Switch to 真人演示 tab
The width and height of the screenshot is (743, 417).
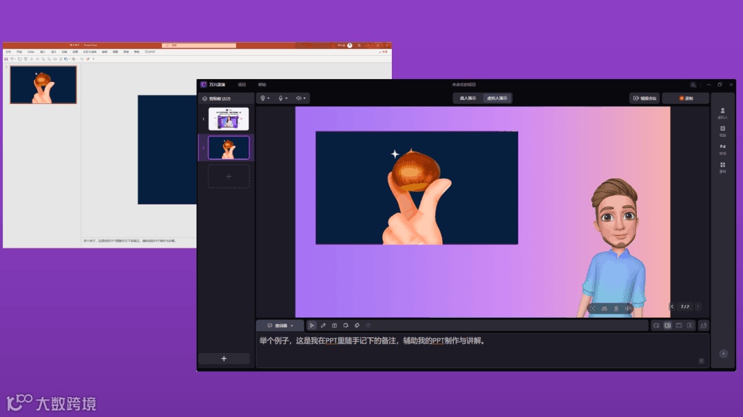pos(468,98)
